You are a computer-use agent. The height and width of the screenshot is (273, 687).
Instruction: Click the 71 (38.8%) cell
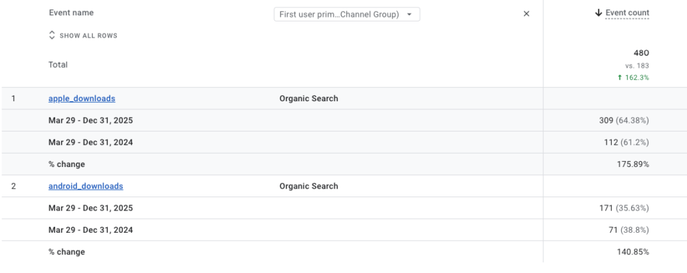coord(629,230)
